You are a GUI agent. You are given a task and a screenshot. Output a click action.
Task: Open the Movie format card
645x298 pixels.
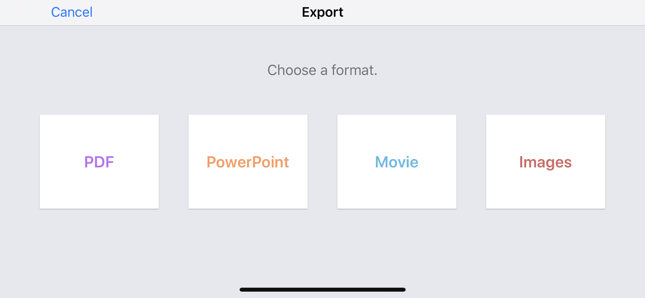[x=397, y=162]
